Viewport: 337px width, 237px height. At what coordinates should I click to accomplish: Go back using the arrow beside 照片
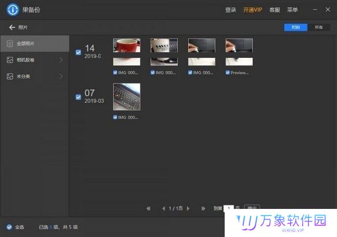click(x=12, y=28)
